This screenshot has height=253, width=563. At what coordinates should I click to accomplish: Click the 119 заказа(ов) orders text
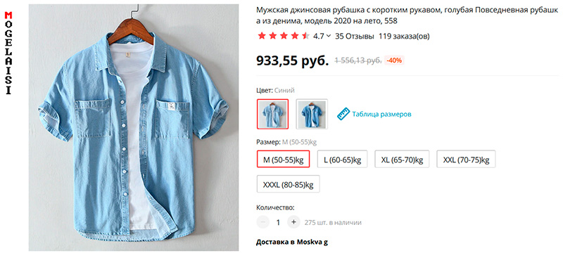pyautogui.click(x=404, y=36)
